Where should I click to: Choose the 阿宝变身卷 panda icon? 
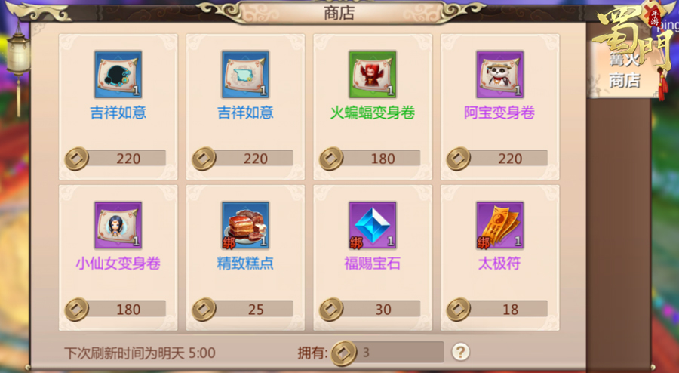tap(500, 74)
